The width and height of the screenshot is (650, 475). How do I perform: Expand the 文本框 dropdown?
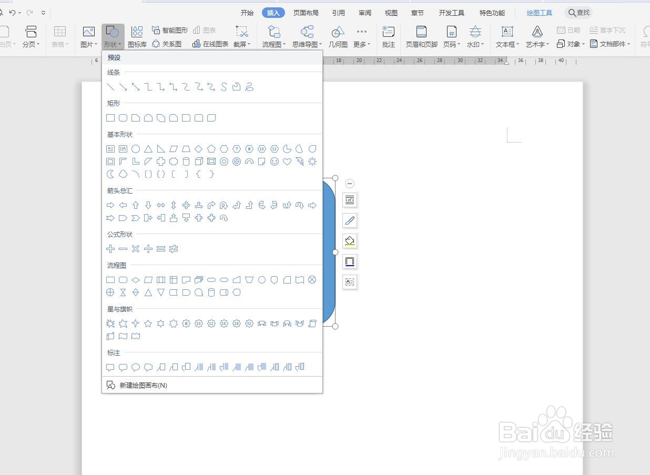[507, 37]
